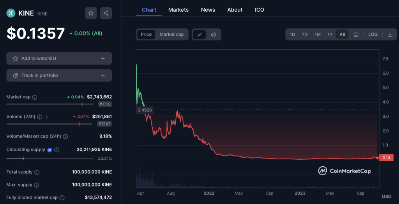Image resolution: width=399 pixels, height=204 pixels.
Task: Click current price marker 0.14
Action: coord(386,158)
